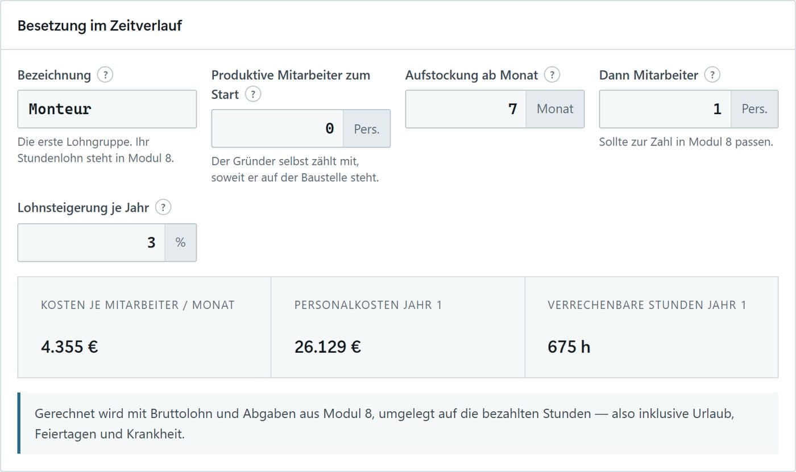Open help icon for Produktive Mitarbeiter zum Start
Screen dimensions: 796x472
(x=253, y=94)
